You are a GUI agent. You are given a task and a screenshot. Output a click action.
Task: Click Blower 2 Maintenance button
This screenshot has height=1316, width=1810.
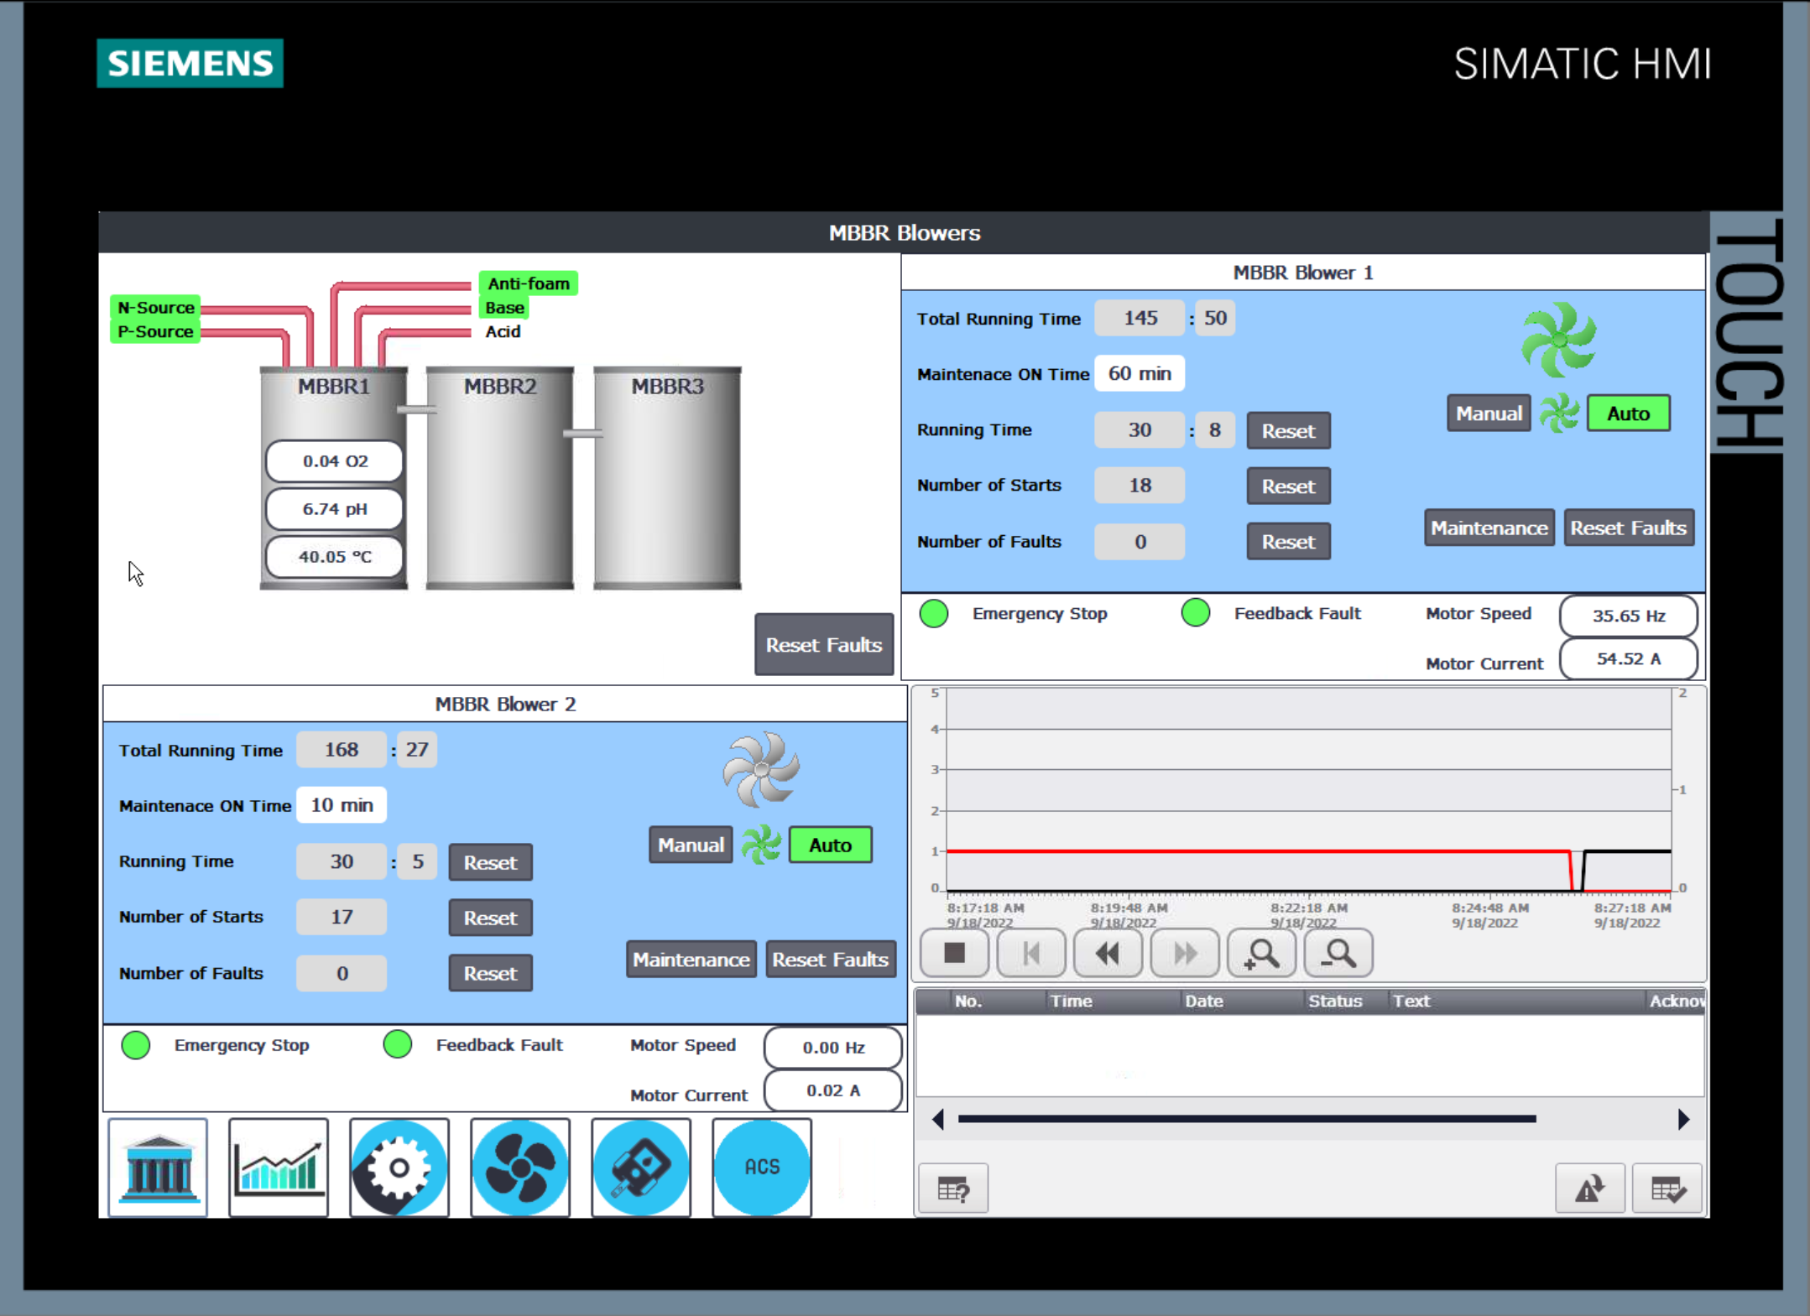(x=691, y=960)
